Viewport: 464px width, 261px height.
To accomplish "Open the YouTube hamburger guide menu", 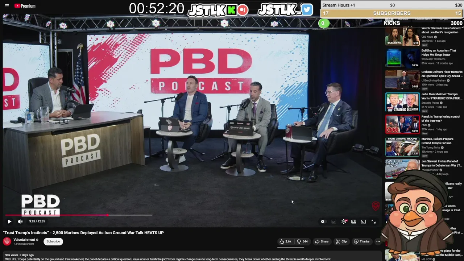I will click(x=7, y=6).
